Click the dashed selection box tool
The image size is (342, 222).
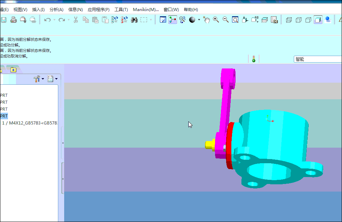[x=144, y=20]
